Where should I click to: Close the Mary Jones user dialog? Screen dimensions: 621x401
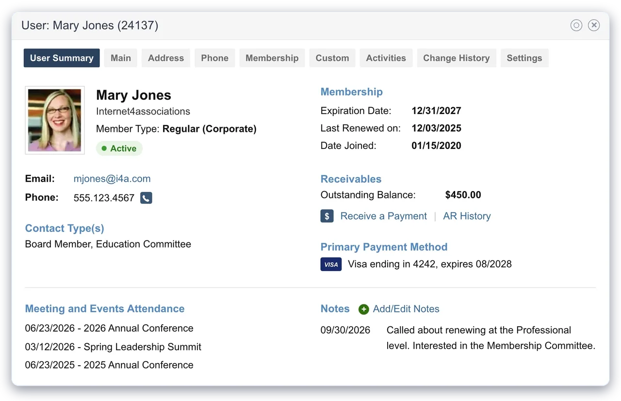[x=594, y=25]
